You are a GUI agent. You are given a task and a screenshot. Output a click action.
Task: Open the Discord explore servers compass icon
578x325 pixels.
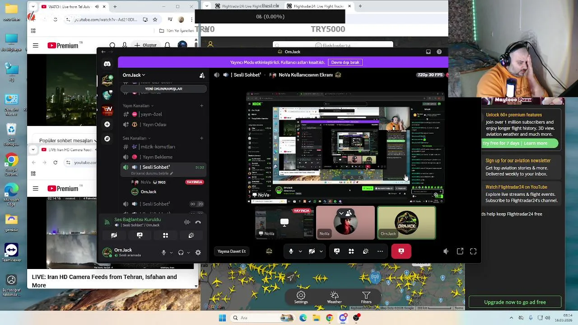click(x=107, y=139)
